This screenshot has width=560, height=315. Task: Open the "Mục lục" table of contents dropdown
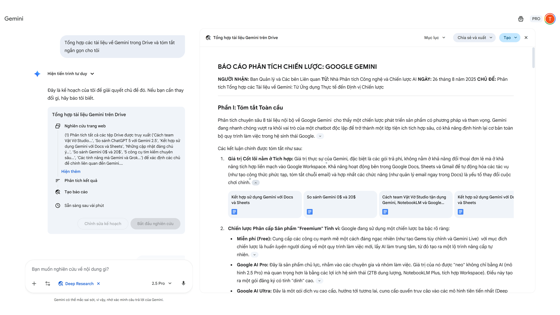(434, 37)
